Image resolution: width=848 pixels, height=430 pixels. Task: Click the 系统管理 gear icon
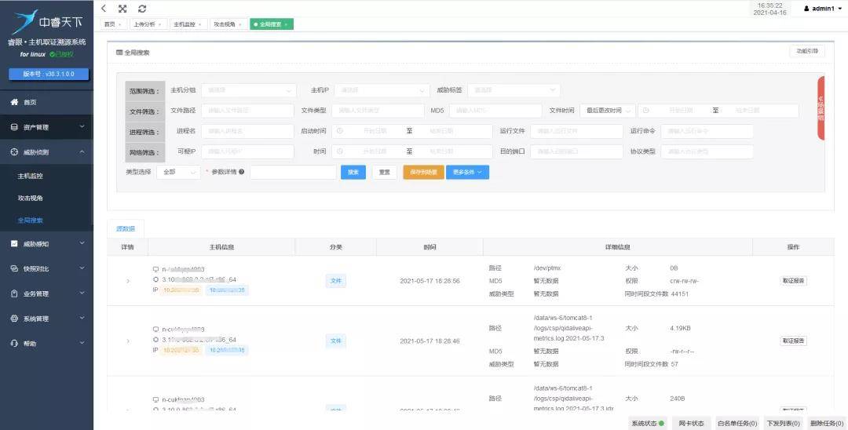(14, 318)
